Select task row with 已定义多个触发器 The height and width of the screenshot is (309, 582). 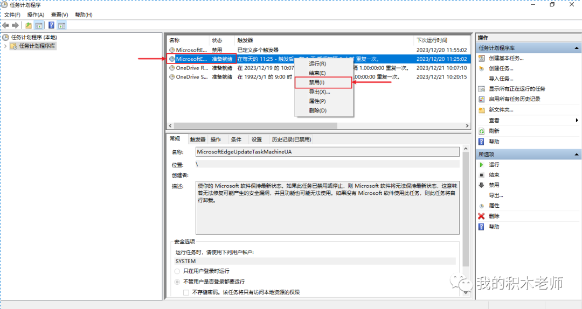pyautogui.click(x=319, y=50)
